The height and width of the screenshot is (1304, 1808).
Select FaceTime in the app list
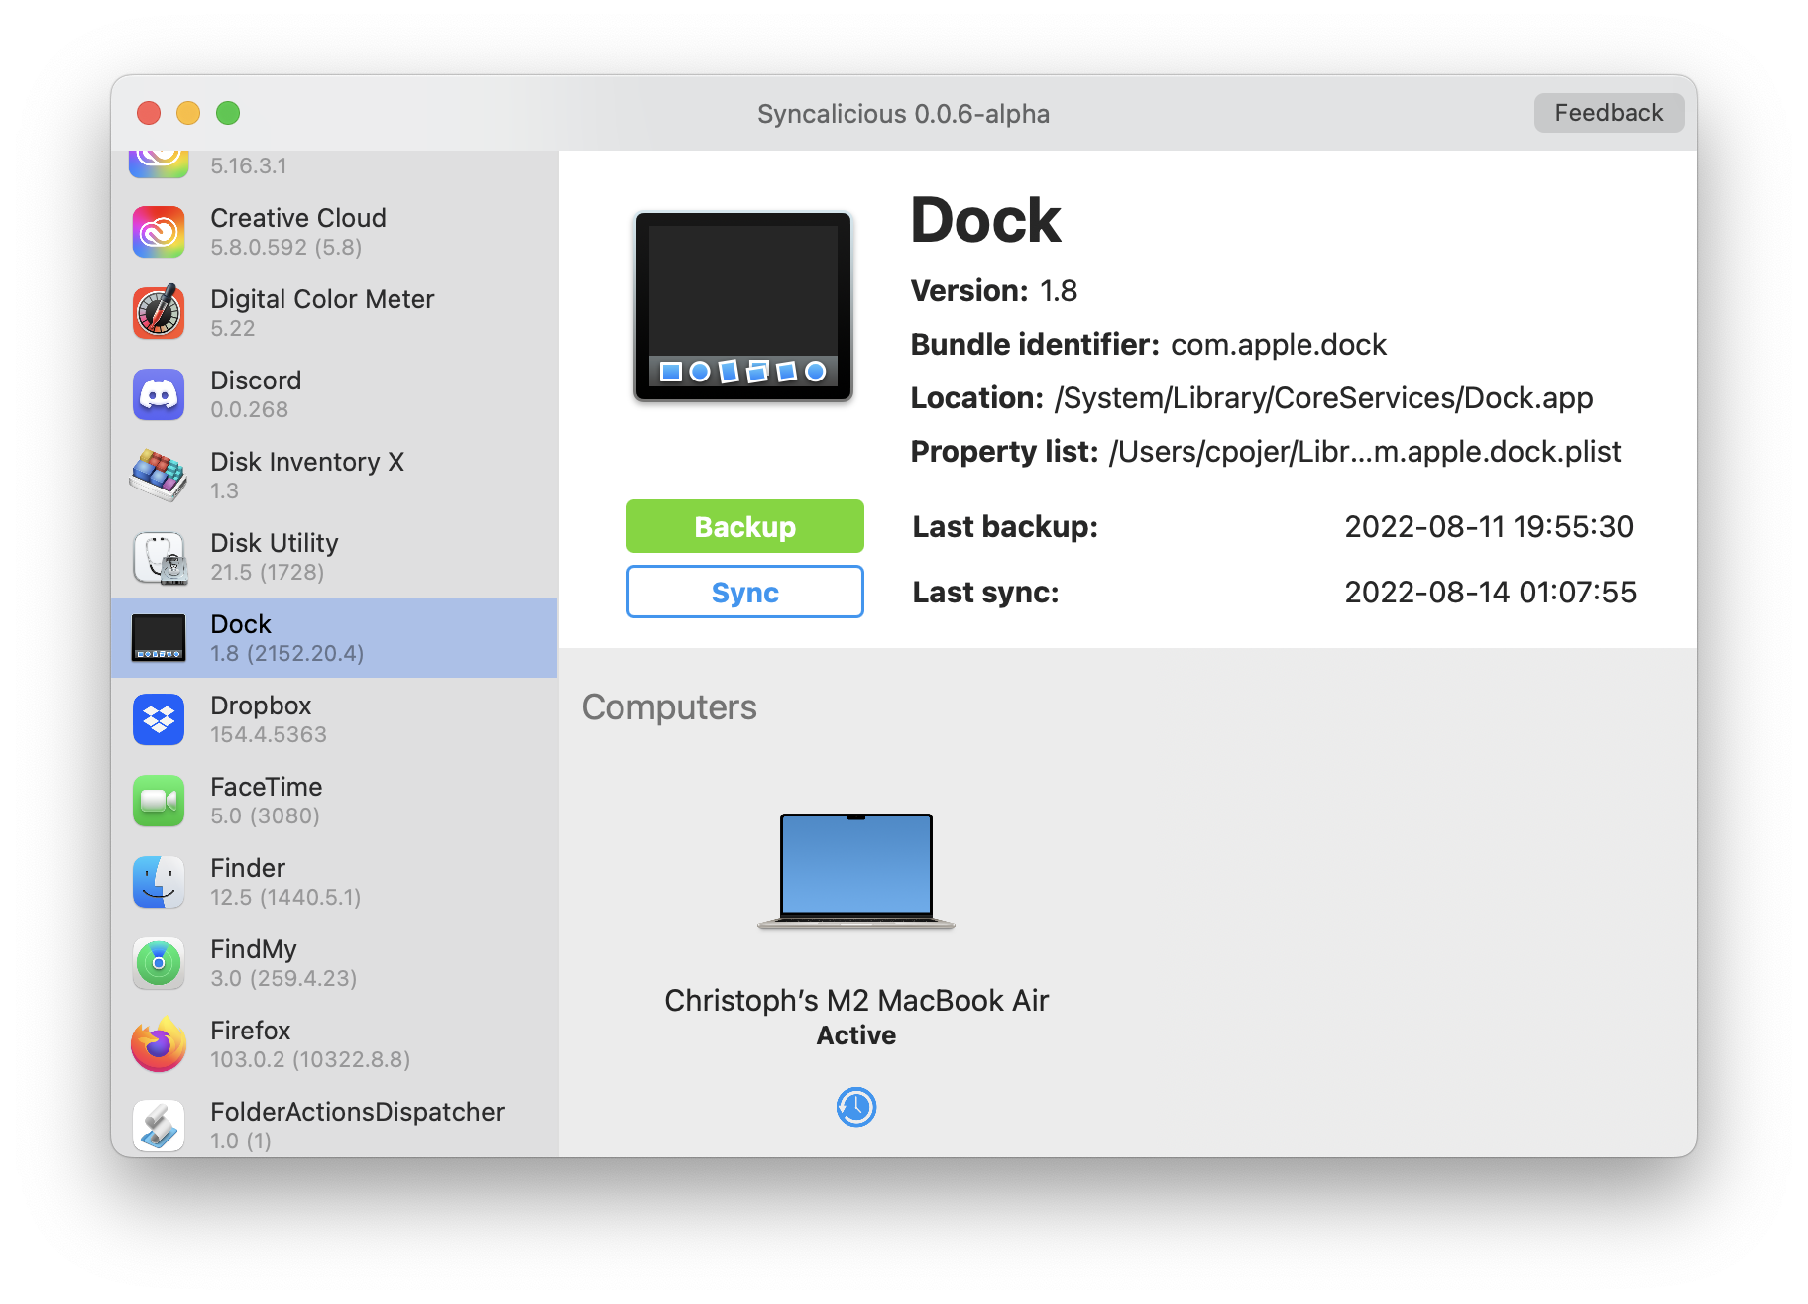pyautogui.click(x=334, y=801)
